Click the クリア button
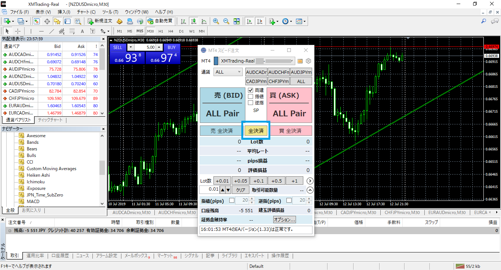The height and width of the screenshot is (270, 501). tap(241, 190)
